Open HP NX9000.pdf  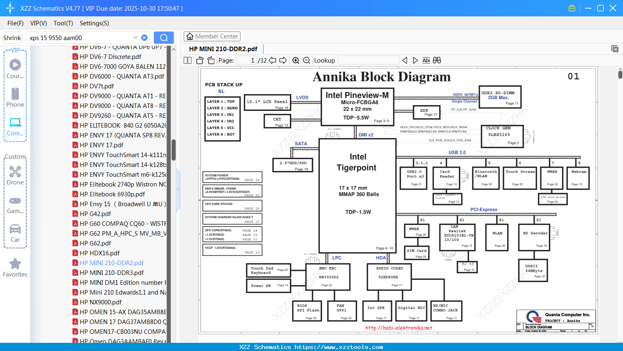coord(101,302)
